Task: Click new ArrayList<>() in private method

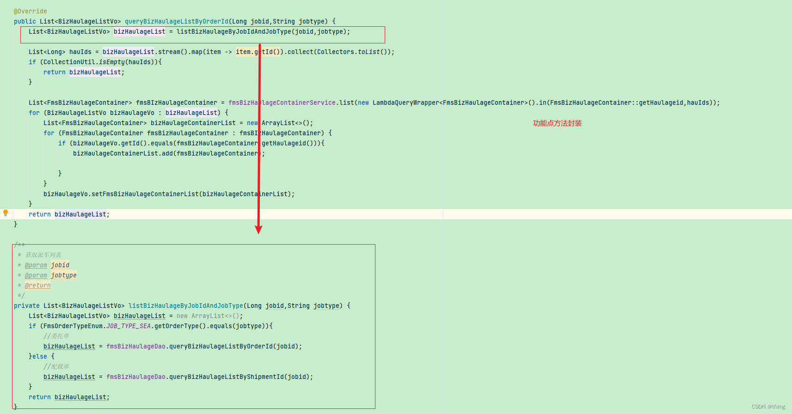Action: click(x=208, y=316)
